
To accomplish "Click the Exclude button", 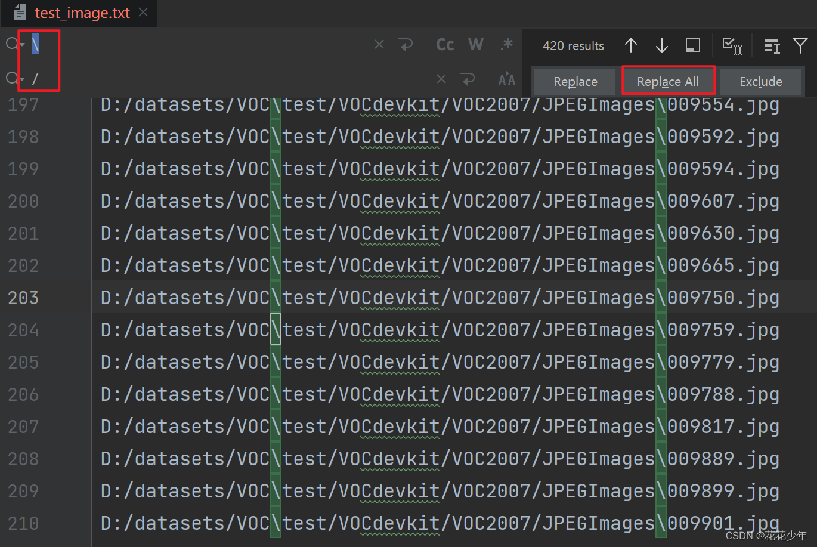I will pyautogui.click(x=761, y=82).
